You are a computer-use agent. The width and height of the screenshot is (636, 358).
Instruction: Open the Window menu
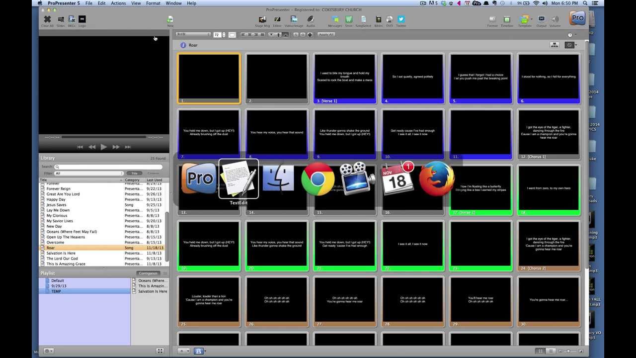[173, 3]
